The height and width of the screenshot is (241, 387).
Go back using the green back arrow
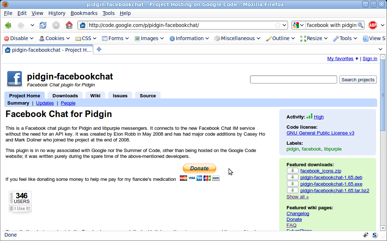point(8,25)
